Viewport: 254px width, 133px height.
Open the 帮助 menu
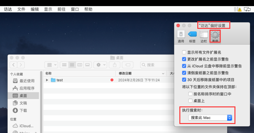88,9
